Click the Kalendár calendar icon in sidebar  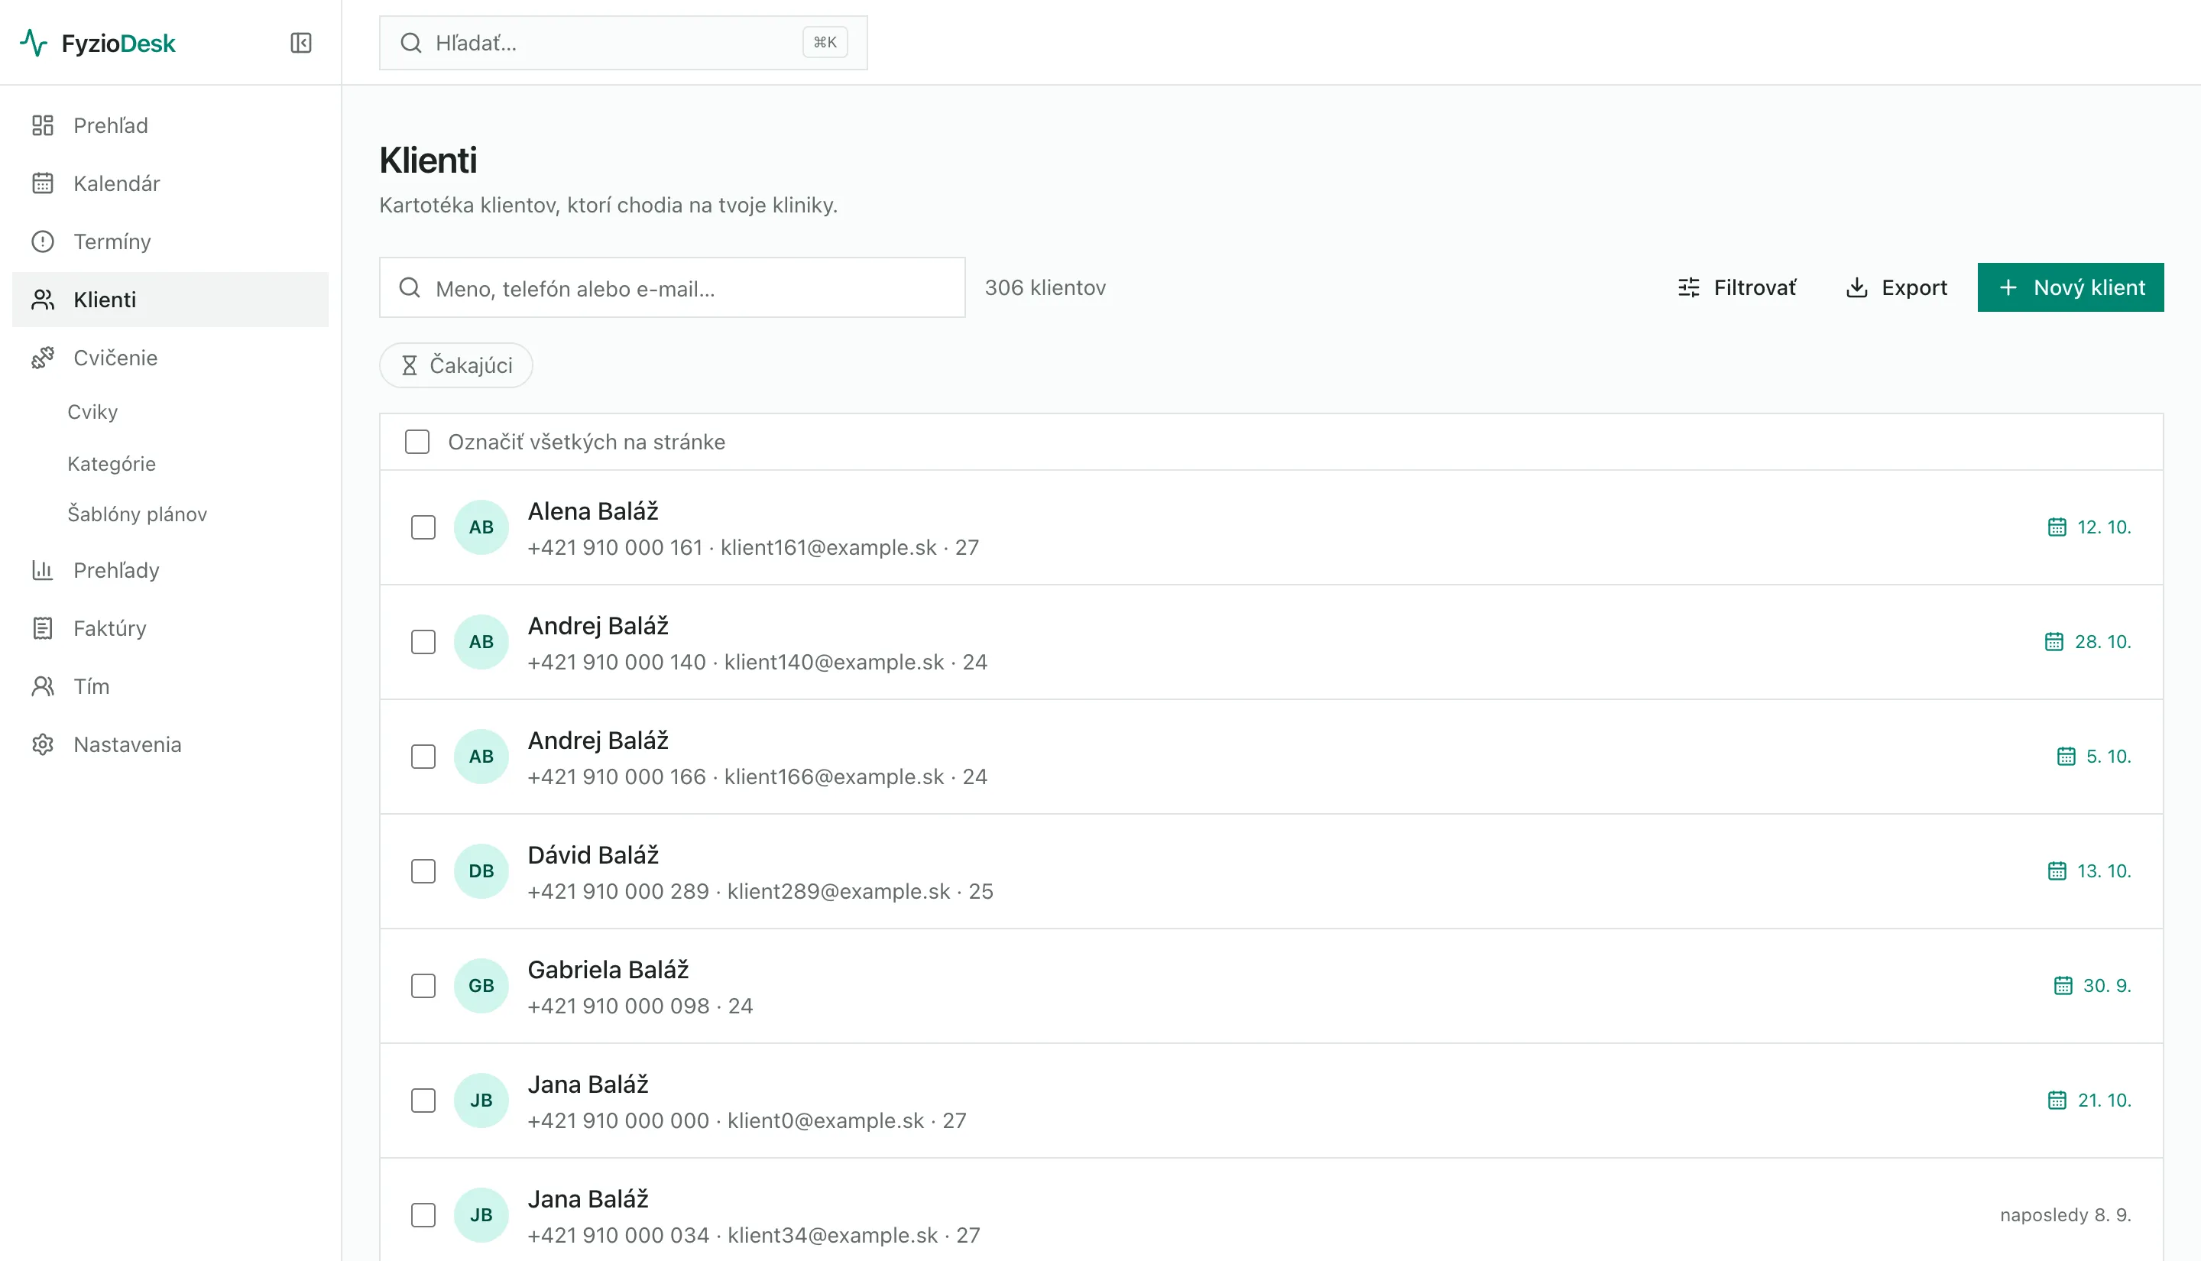click(x=43, y=183)
